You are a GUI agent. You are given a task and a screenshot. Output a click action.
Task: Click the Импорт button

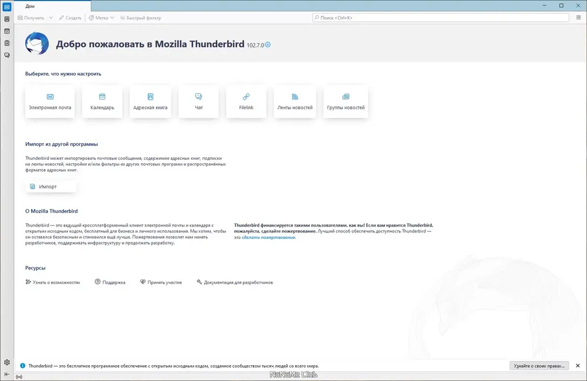[51, 186]
